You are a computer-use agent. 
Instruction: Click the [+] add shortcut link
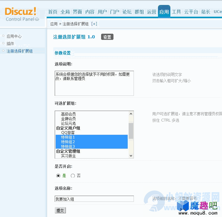click(x=94, y=24)
